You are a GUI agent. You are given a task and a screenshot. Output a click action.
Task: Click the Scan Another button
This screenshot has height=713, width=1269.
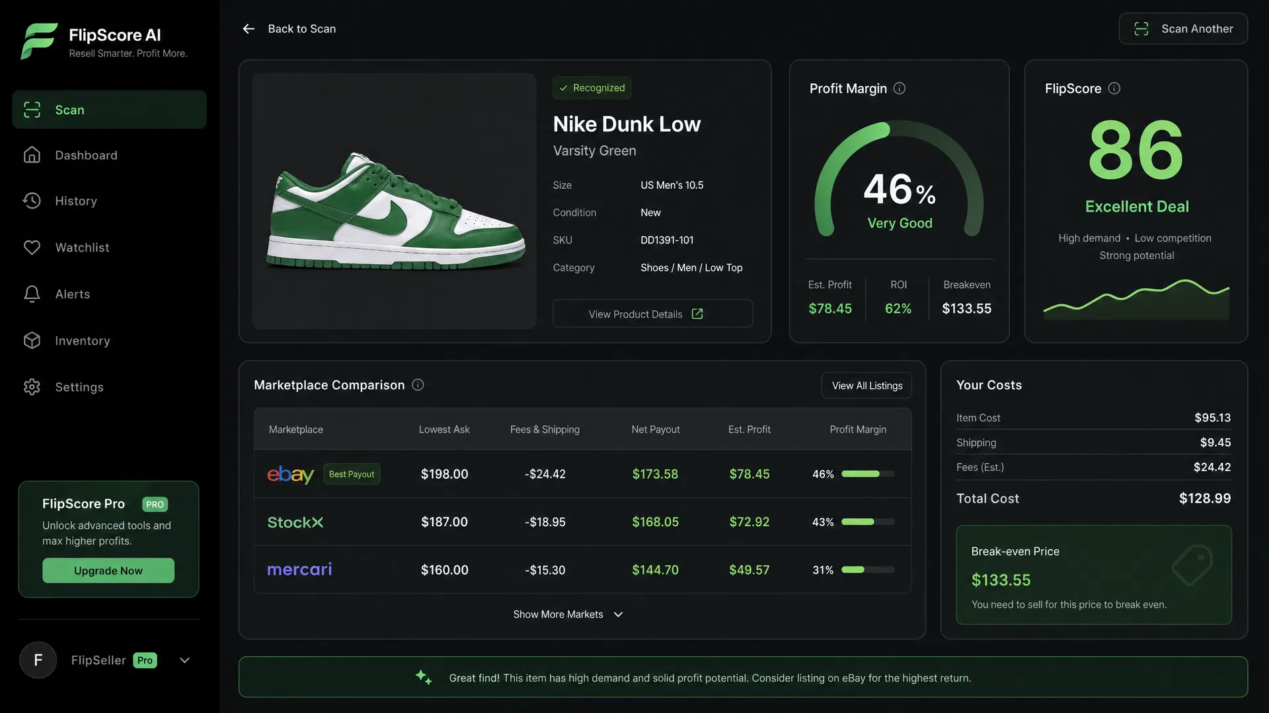1183,29
